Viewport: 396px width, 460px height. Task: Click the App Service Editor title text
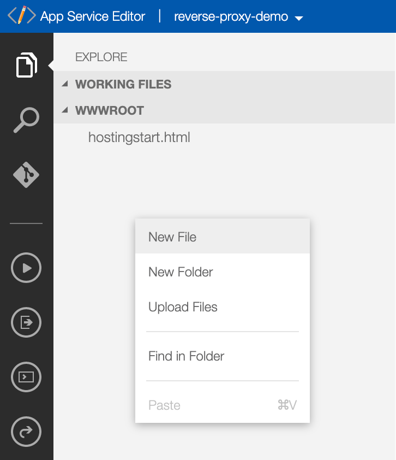coord(93,16)
